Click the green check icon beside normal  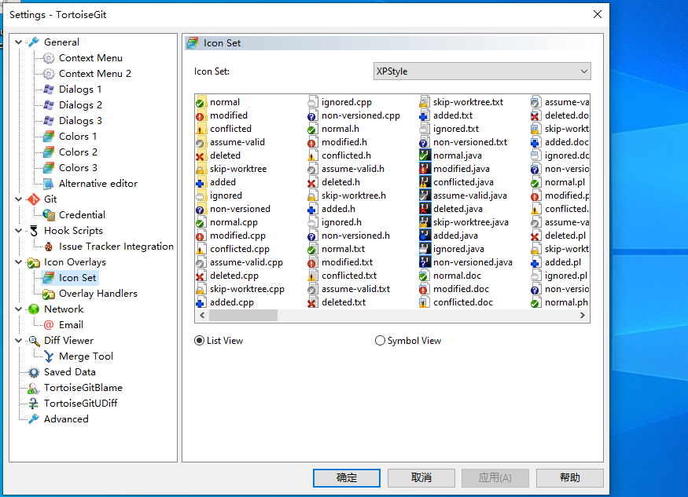click(x=201, y=102)
